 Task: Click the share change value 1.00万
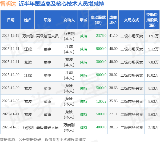point(101,101)
